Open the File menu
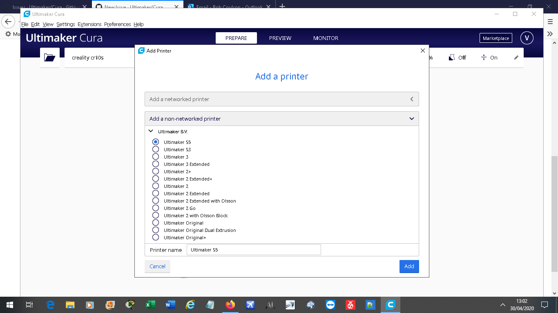The height and width of the screenshot is (313, 558). tap(25, 24)
